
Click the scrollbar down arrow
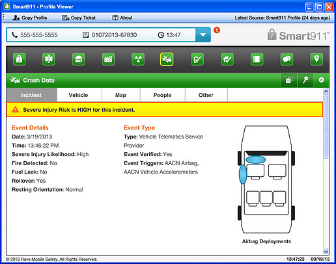click(326, 252)
